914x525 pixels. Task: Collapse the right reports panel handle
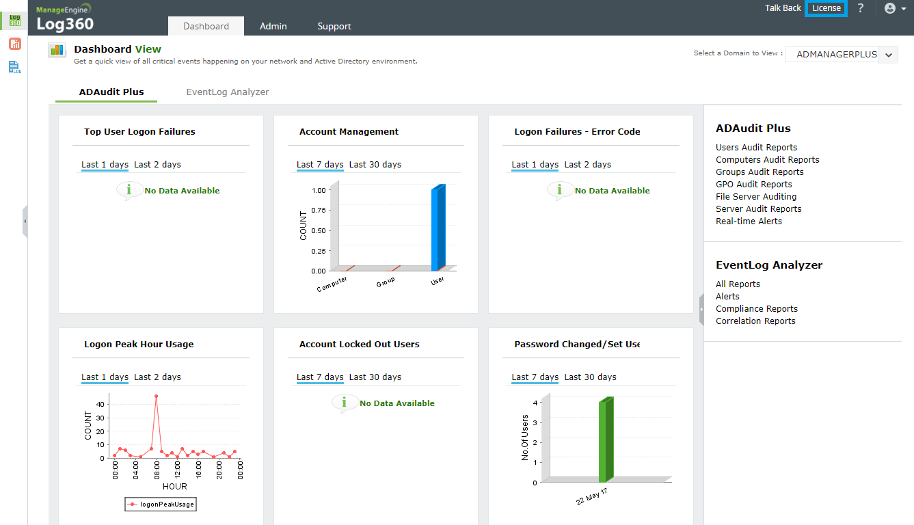[x=701, y=309]
